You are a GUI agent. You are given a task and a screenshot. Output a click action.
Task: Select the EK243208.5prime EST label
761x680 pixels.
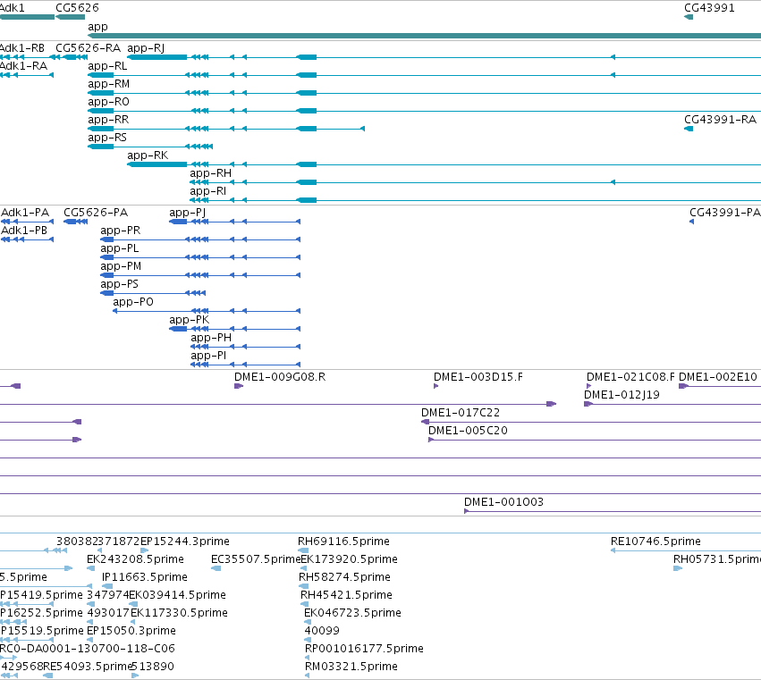click(x=135, y=559)
